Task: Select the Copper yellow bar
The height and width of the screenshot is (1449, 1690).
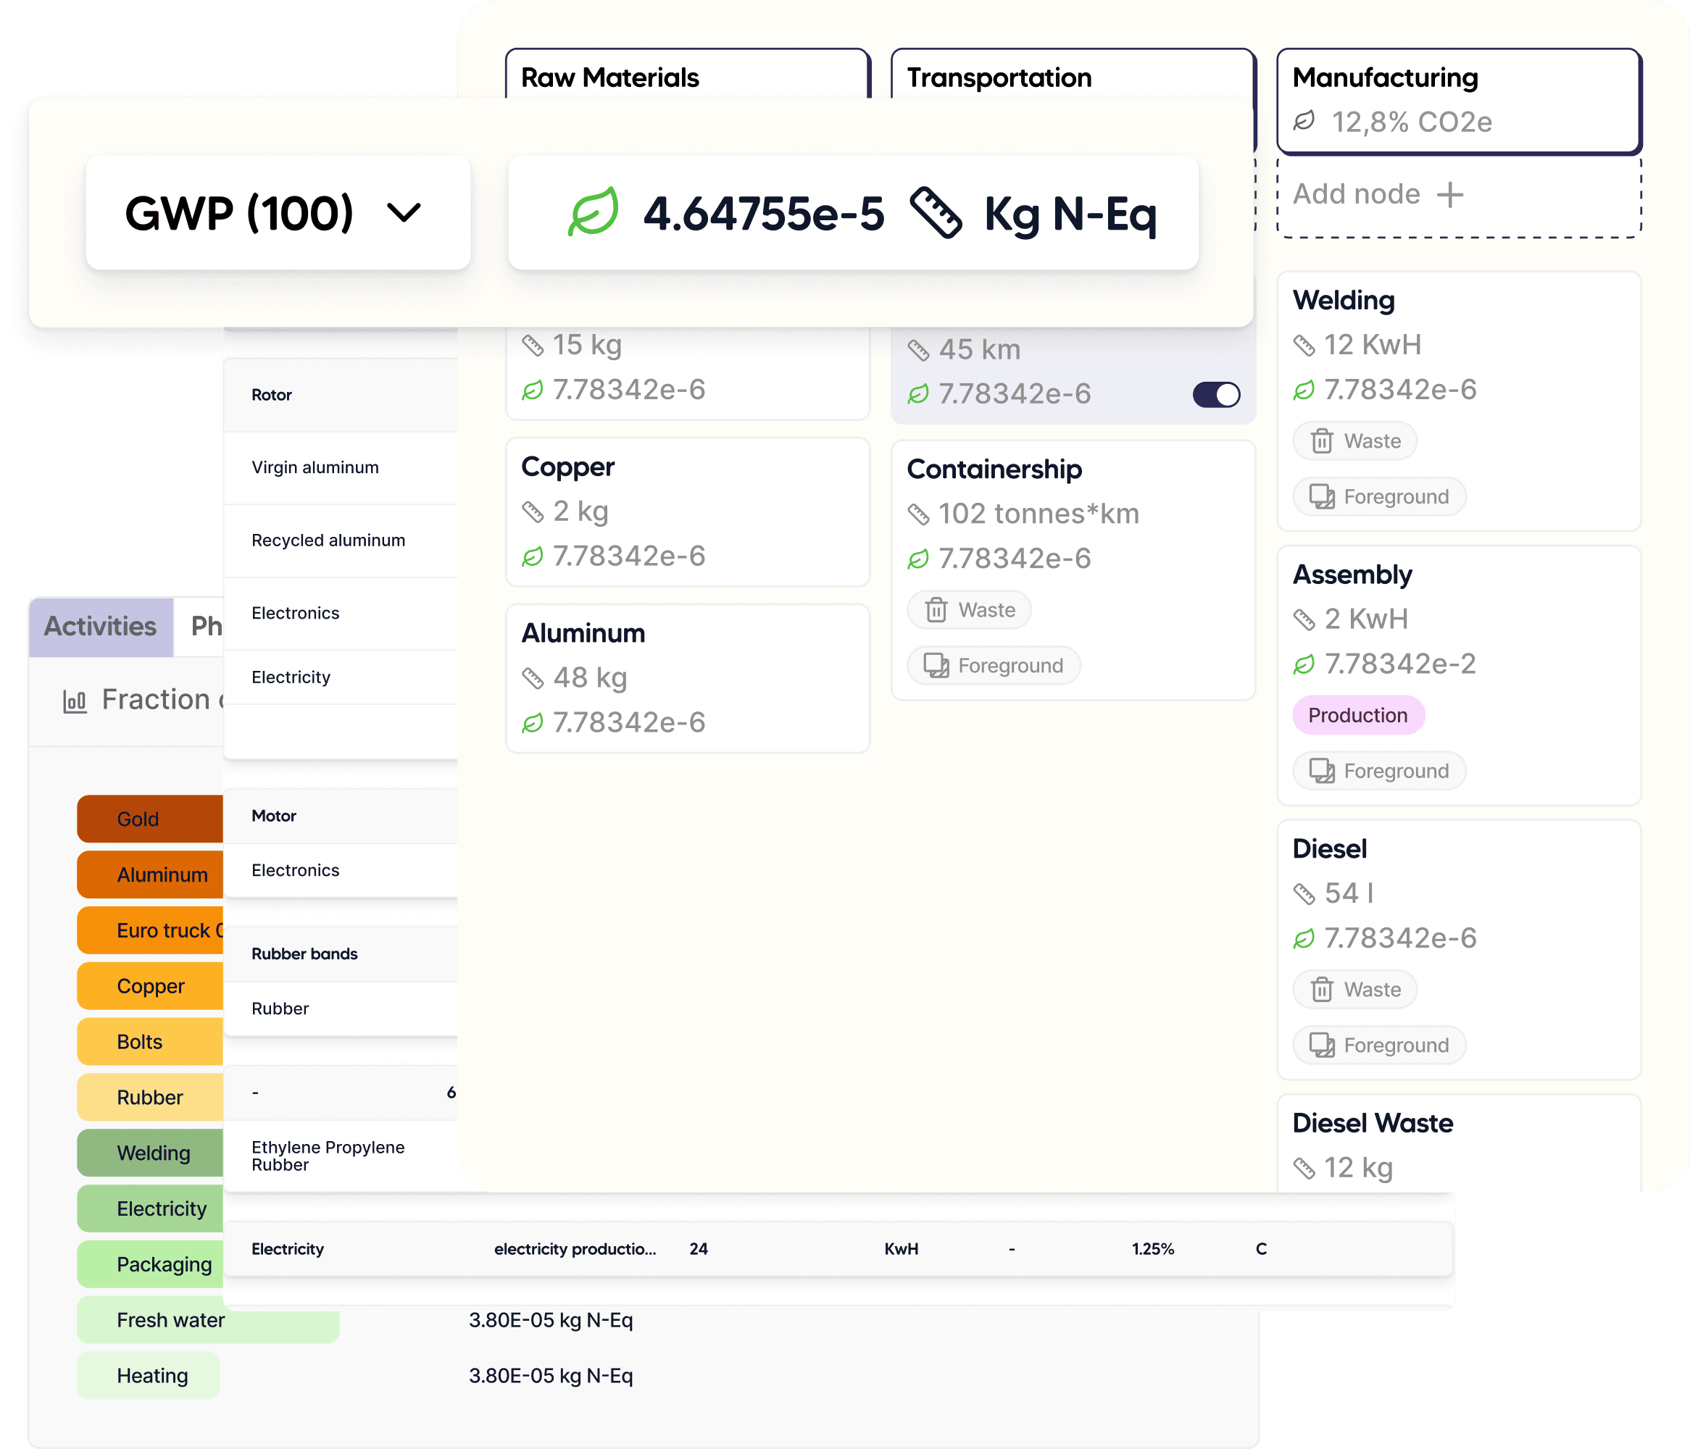Action: pyautogui.click(x=150, y=986)
